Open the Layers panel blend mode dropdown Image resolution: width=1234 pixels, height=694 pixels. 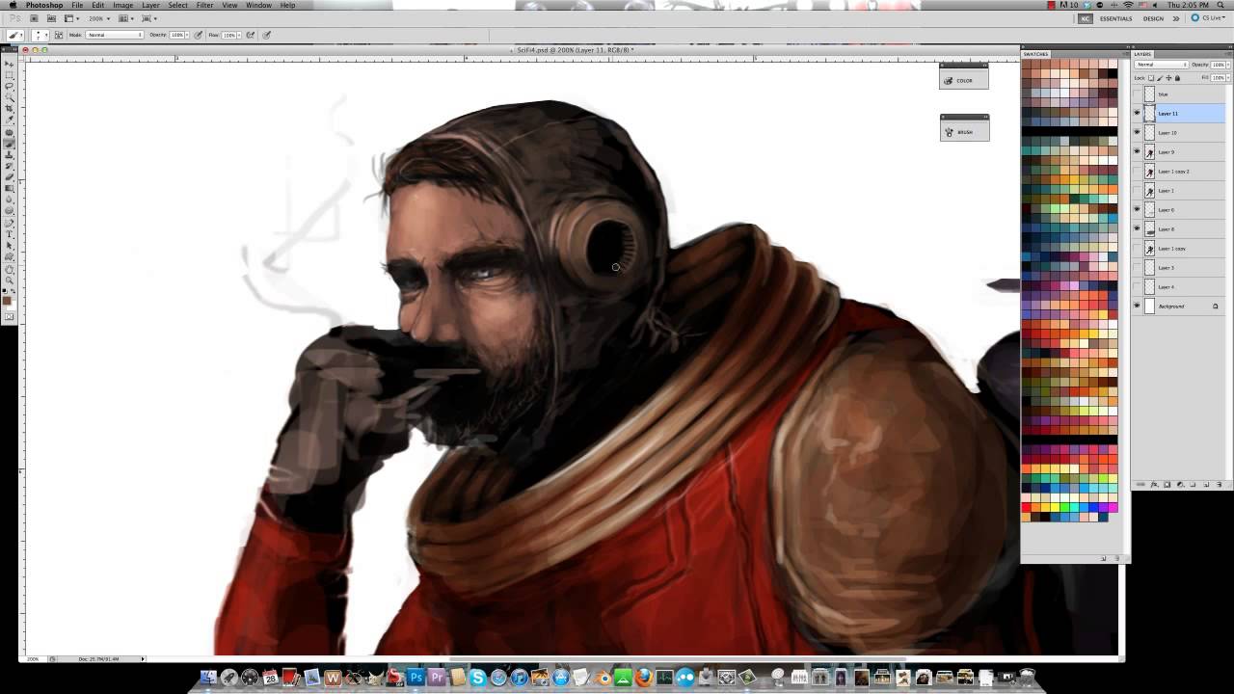1162,65
